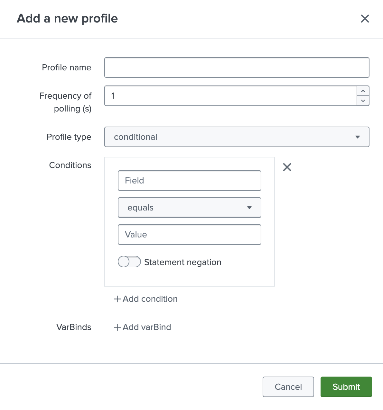Click the down arrow on frequency stepper
The width and height of the screenshot is (383, 410).
pyautogui.click(x=363, y=101)
